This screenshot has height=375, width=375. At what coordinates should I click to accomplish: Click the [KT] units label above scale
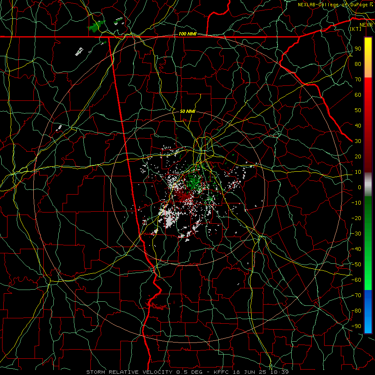(x=355, y=29)
